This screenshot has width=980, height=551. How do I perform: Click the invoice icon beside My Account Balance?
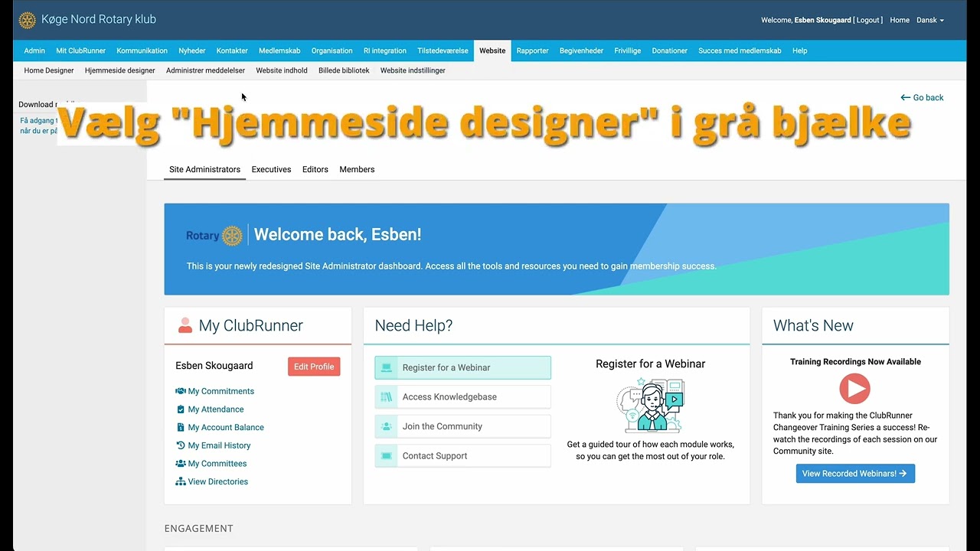click(x=181, y=427)
